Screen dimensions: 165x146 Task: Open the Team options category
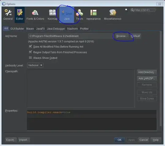click(x=79, y=15)
